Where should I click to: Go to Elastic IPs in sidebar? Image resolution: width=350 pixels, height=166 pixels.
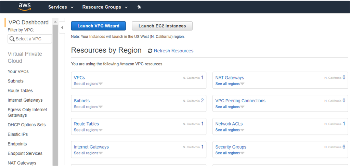[x=18, y=135]
